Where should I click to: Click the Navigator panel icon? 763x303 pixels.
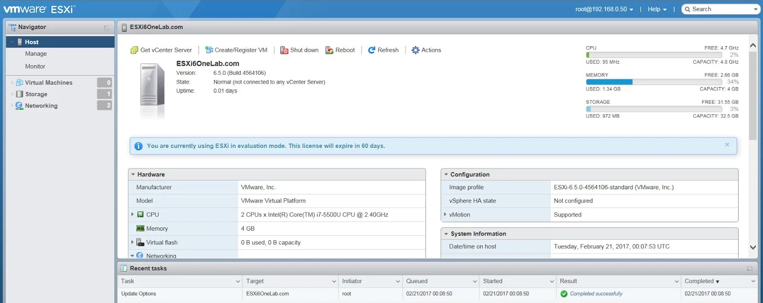pyautogui.click(x=12, y=27)
